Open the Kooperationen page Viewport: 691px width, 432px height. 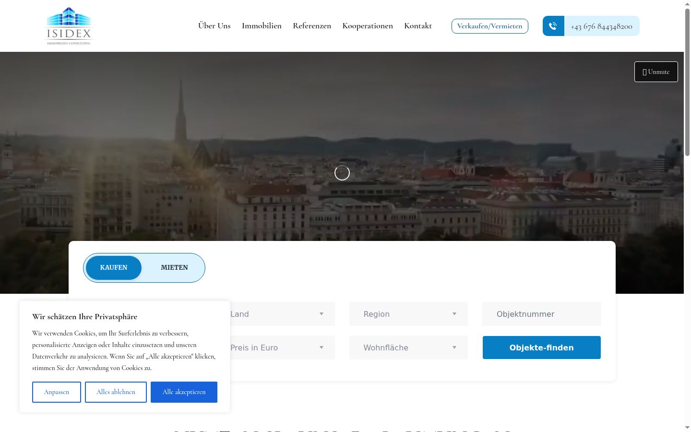pyautogui.click(x=368, y=26)
